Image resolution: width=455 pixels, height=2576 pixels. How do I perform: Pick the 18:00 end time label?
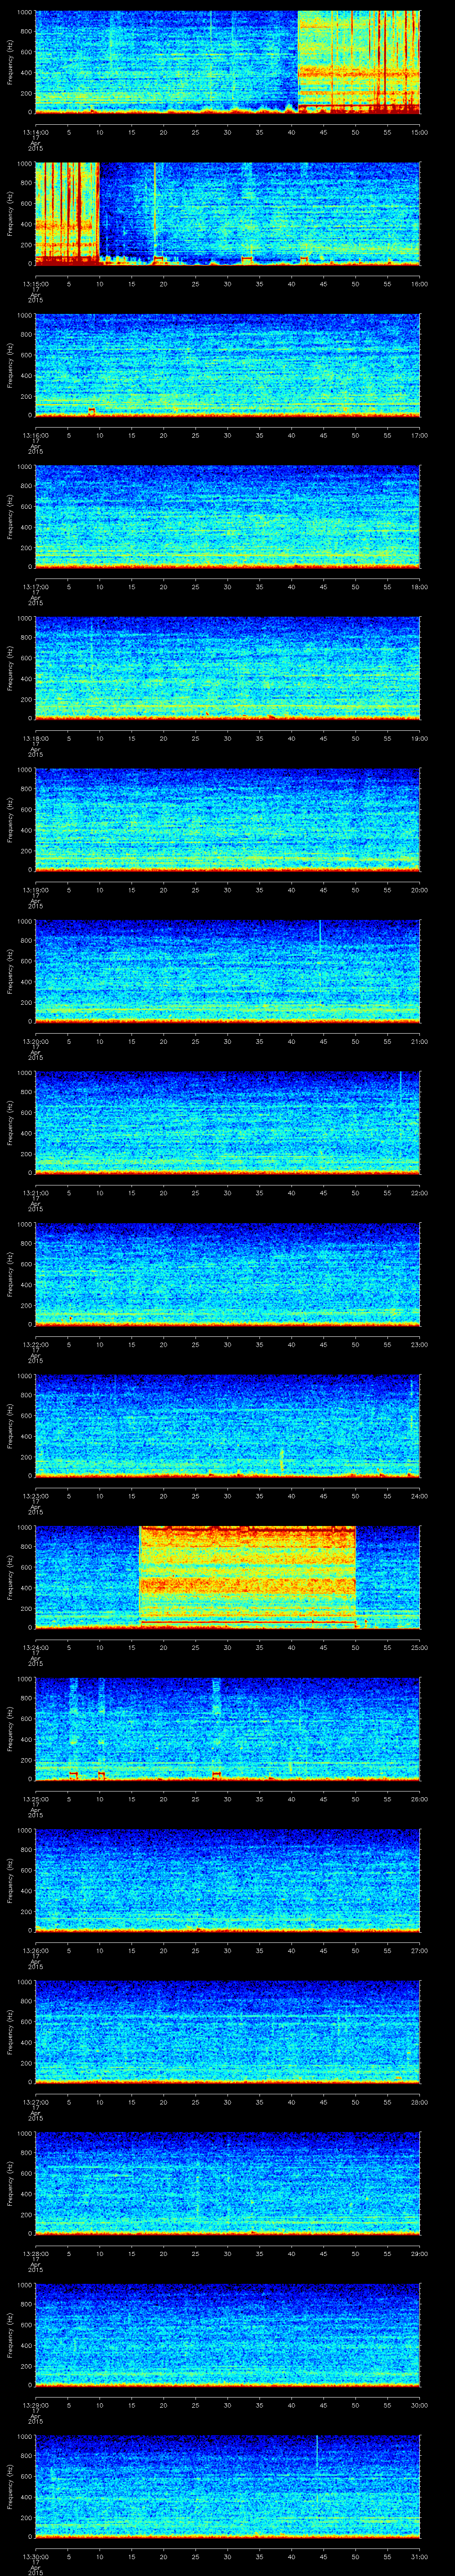point(419,587)
